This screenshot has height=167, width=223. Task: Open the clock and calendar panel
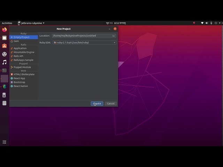coord(116,23)
